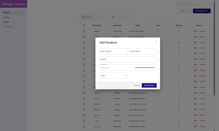The width and height of the screenshot is (219, 131).
Task: Click the Classes column header
Action: click(179, 25)
